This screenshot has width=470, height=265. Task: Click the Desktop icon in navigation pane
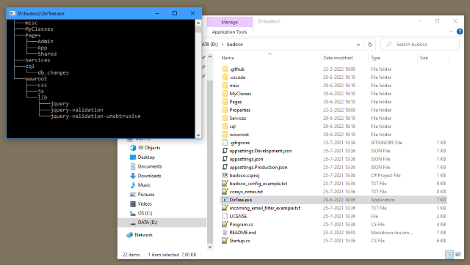tap(133, 157)
